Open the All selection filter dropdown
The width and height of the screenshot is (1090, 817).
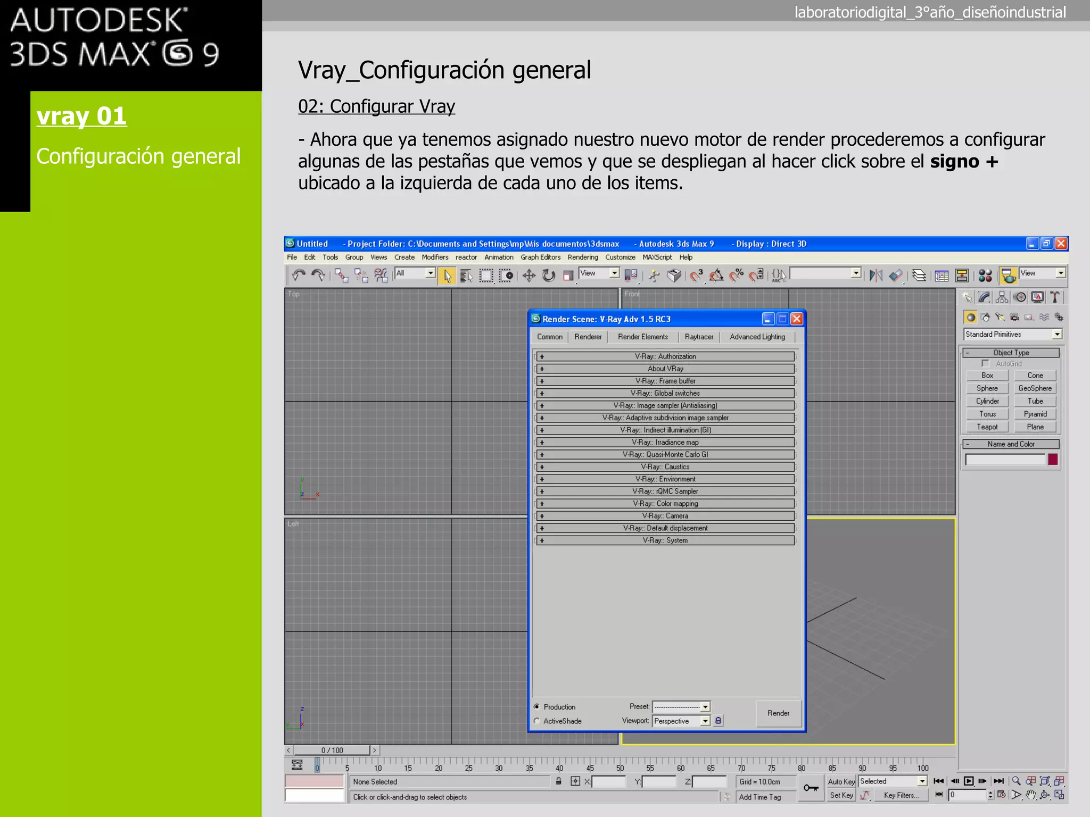[415, 273]
